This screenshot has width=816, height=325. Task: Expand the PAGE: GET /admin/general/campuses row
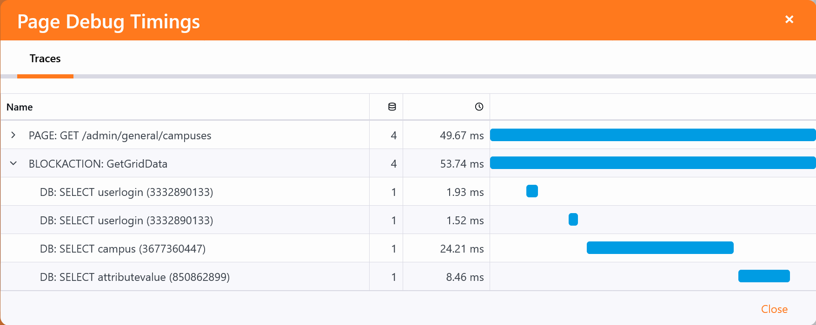coord(13,135)
